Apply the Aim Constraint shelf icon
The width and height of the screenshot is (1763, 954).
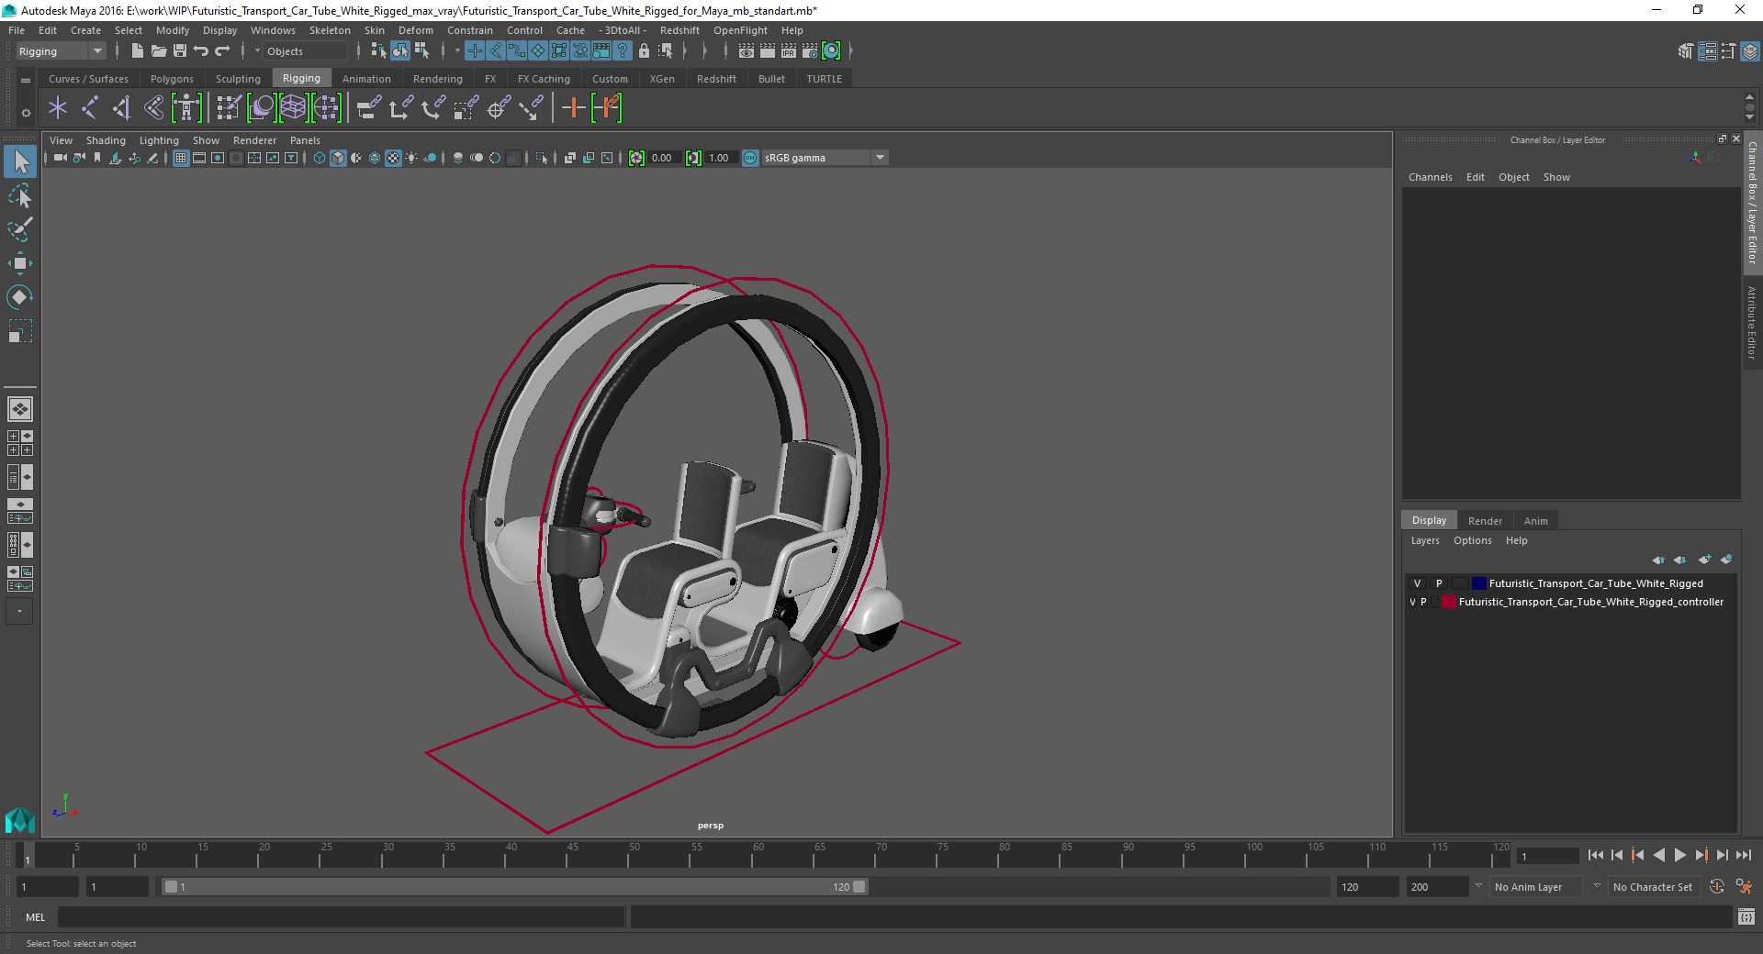click(499, 108)
